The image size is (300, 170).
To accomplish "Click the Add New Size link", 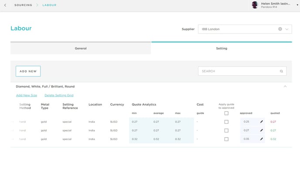I will (27, 95).
